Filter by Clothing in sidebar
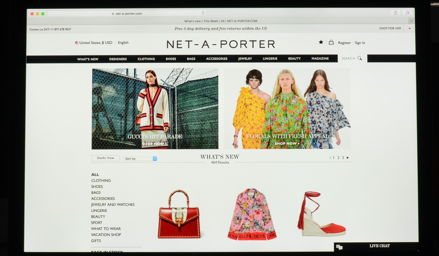The height and width of the screenshot is (256, 439). pos(101,181)
